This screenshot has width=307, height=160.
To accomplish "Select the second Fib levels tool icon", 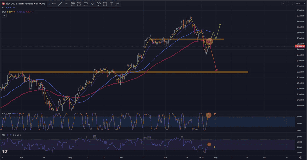I will tap(79, 4).
